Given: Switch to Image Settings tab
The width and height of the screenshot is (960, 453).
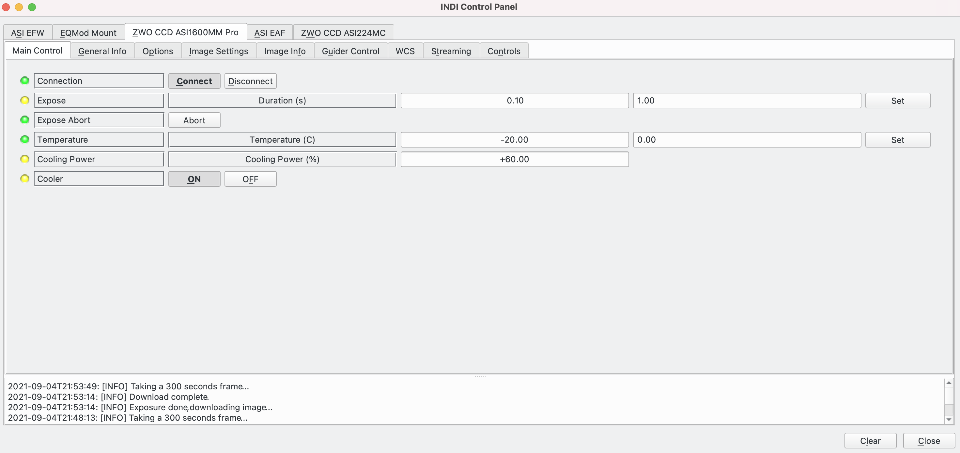Looking at the screenshot, I should pyautogui.click(x=219, y=51).
